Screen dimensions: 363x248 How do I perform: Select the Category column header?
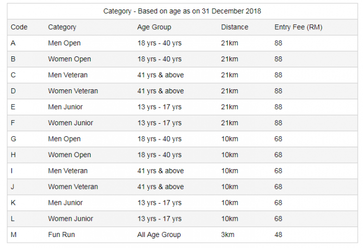62,27
